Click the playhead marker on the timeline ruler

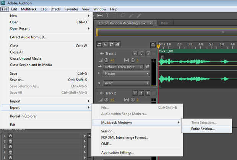click(158, 46)
